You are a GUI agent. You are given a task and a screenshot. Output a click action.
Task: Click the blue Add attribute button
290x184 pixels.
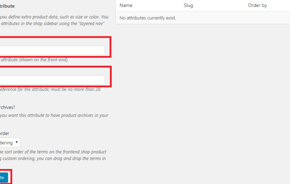[x=4, y=177]
